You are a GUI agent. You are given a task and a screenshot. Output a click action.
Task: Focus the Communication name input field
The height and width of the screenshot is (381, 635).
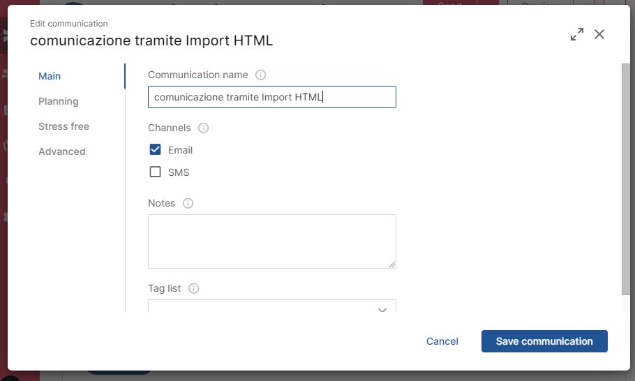271,97
